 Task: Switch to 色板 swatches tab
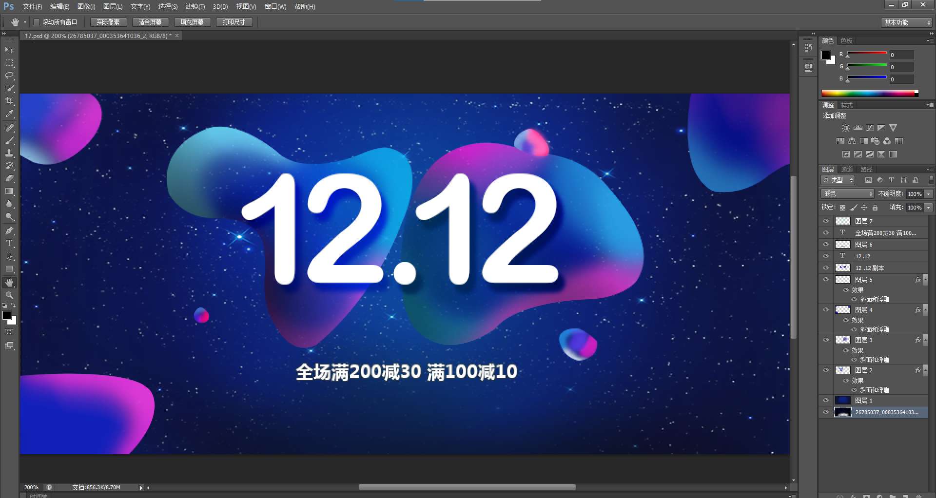[x=847, y=41]
